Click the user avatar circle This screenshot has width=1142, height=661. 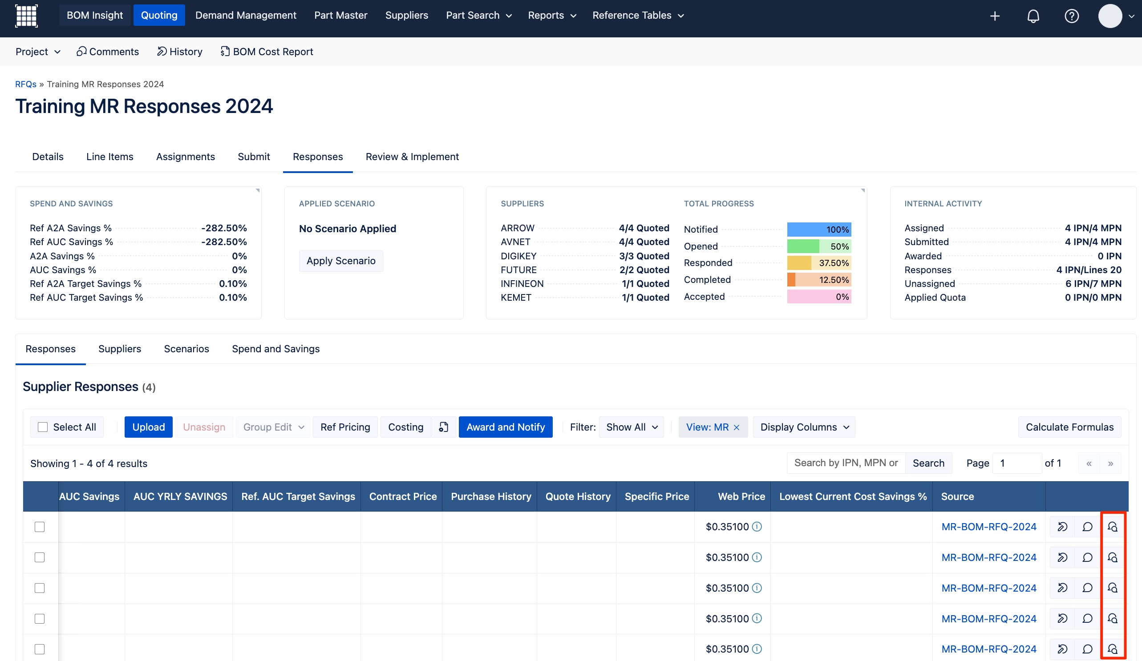coord(1110,16)
